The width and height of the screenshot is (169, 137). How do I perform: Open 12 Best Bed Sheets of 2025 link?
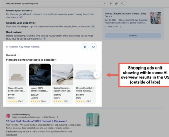(36, 121)
